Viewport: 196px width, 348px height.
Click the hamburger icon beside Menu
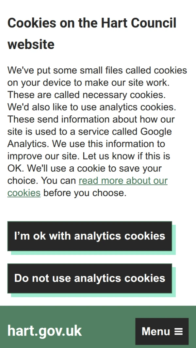pyautogui.click(x=178, y=332)
